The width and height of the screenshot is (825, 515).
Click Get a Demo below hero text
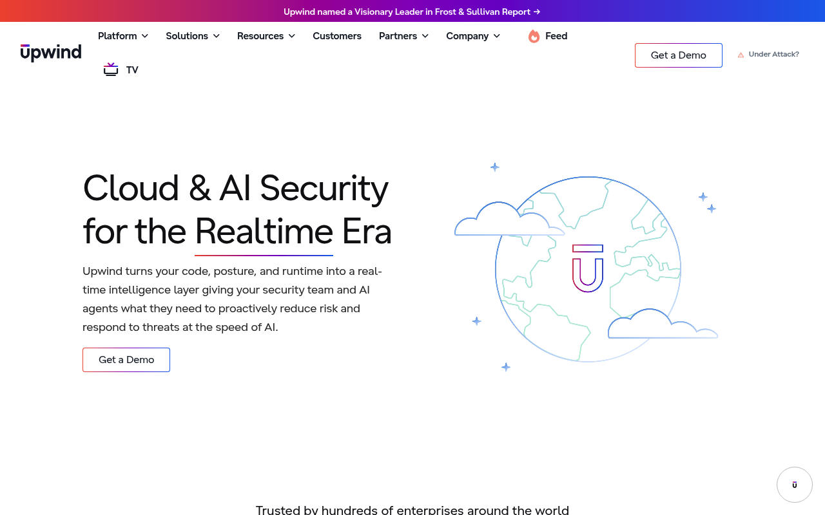pyautogui.click(x=126, y=360)
